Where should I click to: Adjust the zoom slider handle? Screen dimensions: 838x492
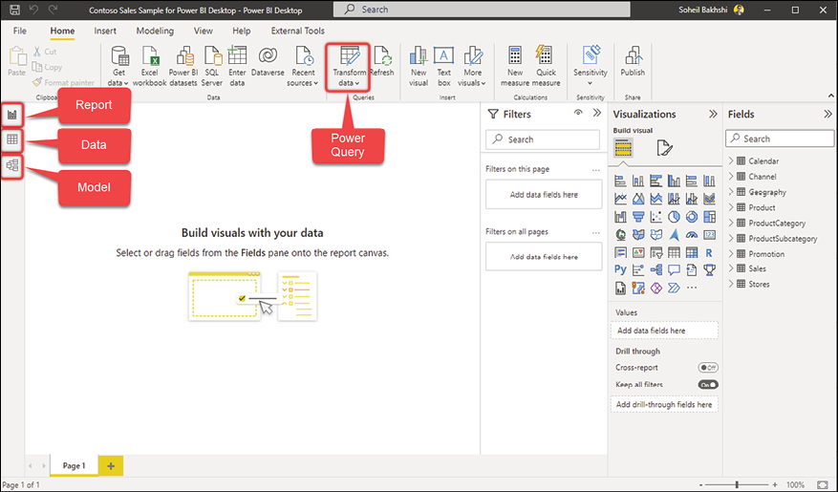(x=737, y=484)
